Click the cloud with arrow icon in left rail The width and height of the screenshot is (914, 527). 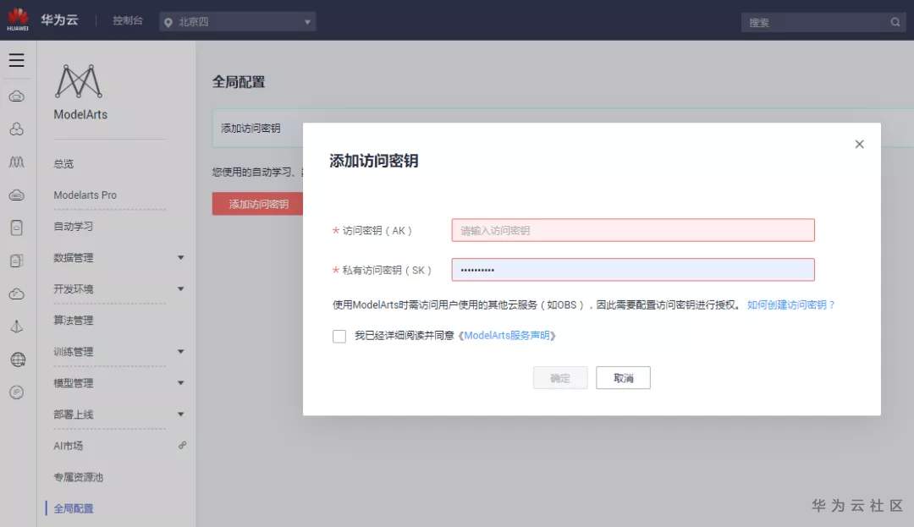point(17,294)
